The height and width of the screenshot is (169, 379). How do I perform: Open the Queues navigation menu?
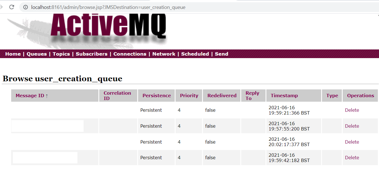coord(37,54)
